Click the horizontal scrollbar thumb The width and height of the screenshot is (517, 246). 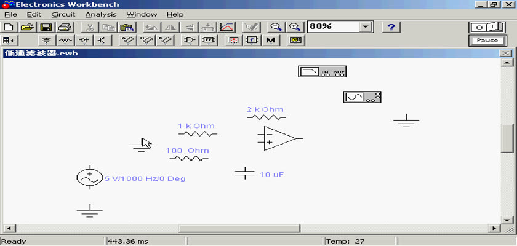click(239, 228)
